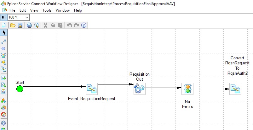Select the pointer arrow tool
The image size is (253, 130).
(3, 33)
